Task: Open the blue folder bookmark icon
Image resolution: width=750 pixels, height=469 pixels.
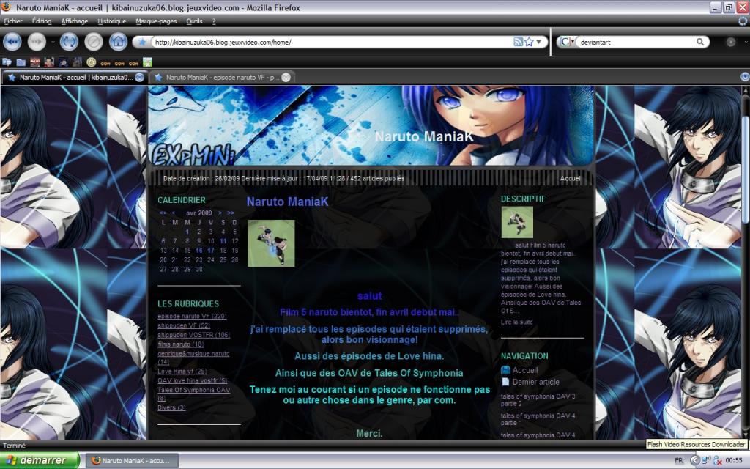Action: coord(21,62)
